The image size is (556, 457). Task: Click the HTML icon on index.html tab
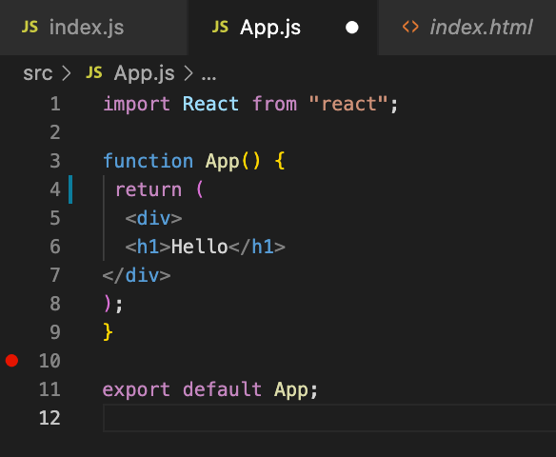[x=410, y=27]
